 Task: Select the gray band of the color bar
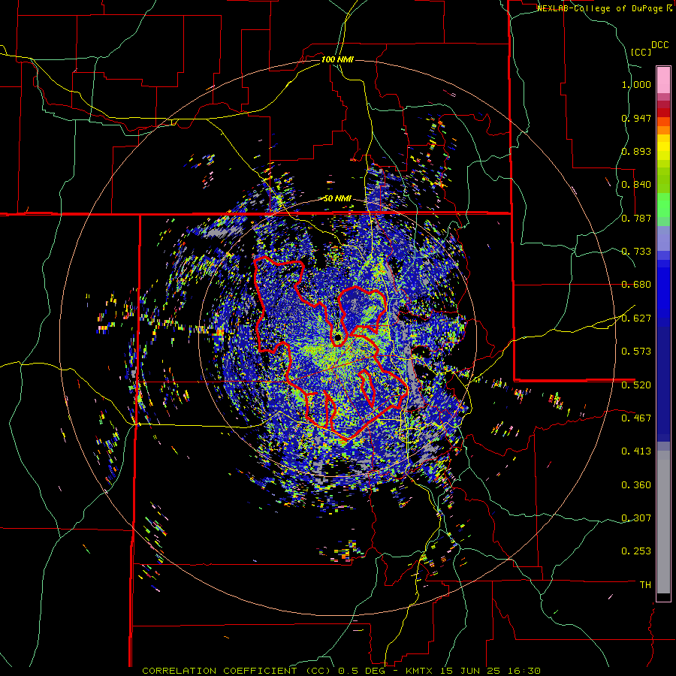point(663,522)
